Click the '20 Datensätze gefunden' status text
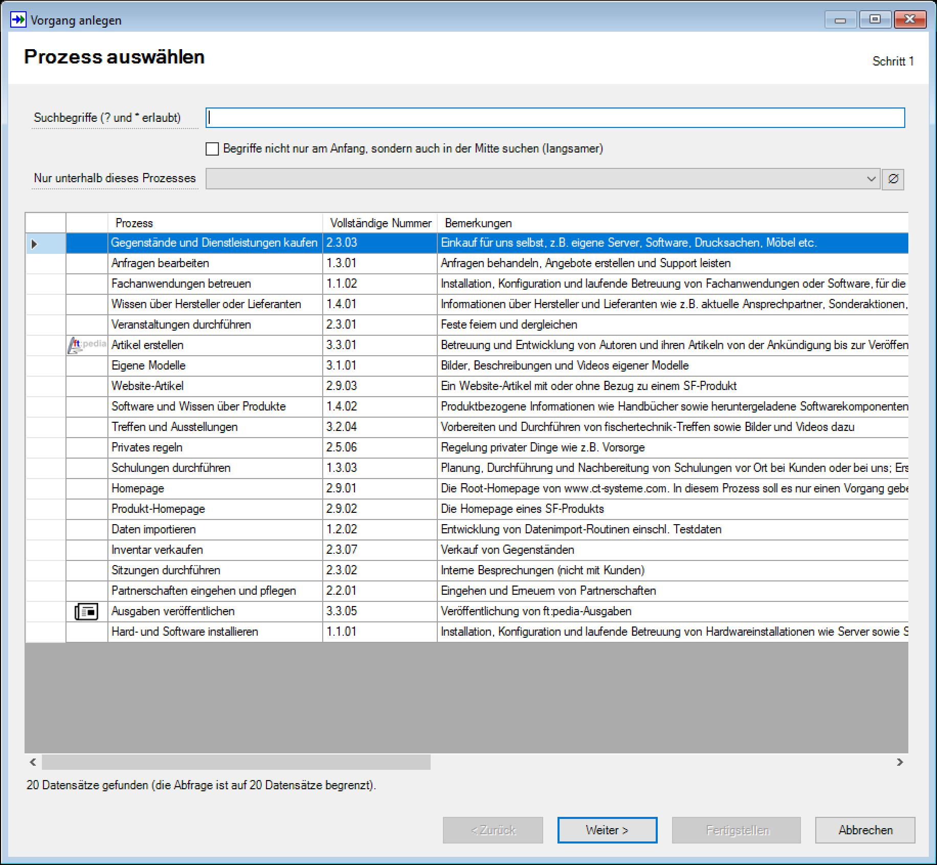The image size is (937, 865). [201, 785]
